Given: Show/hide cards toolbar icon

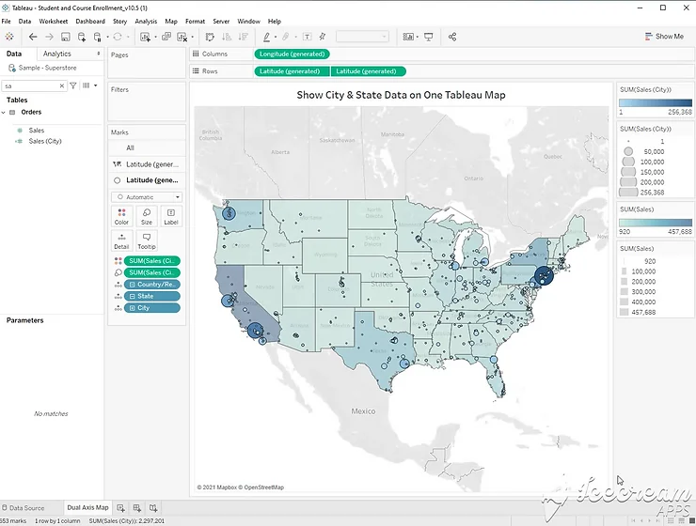Looking at the screenshot, I should click(x=408, y=37).
